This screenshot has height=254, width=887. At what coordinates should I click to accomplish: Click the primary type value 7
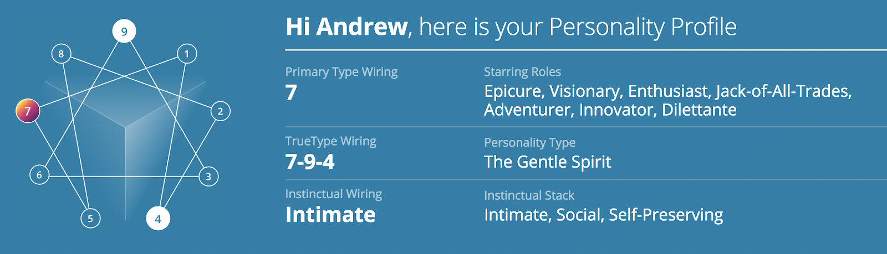pyautogui.click(x=291, y=92)
